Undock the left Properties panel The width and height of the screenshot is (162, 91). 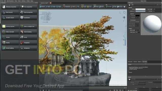(36, 3)
